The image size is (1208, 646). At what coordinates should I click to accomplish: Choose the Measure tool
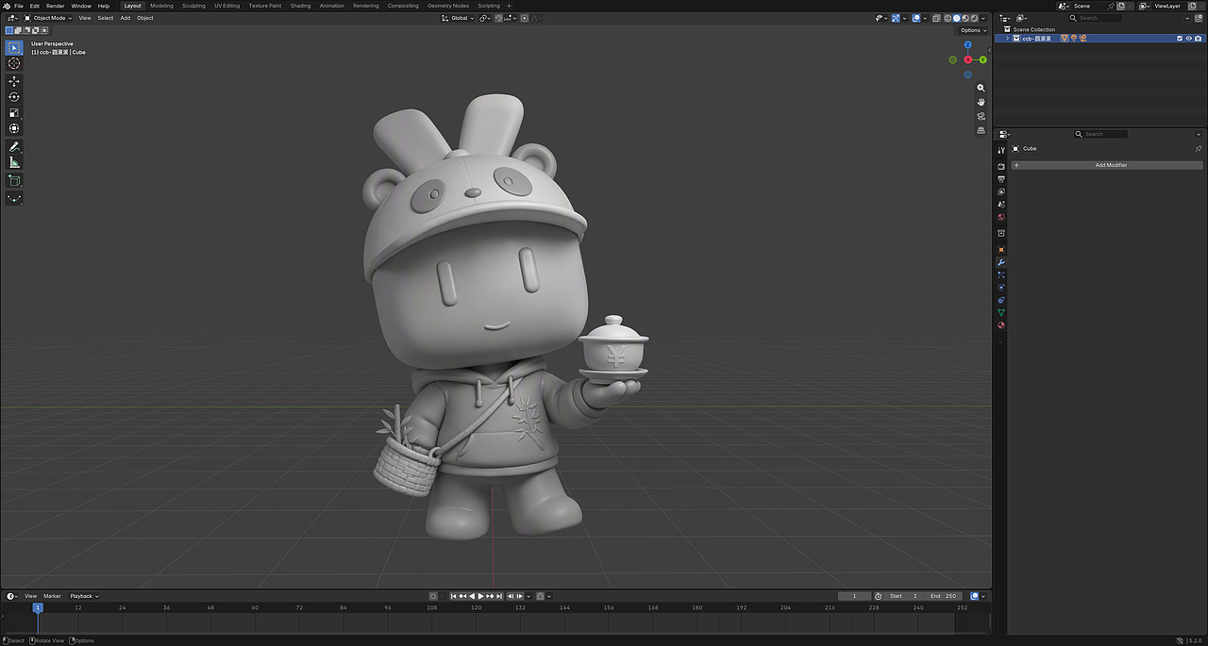pos(14,162)
